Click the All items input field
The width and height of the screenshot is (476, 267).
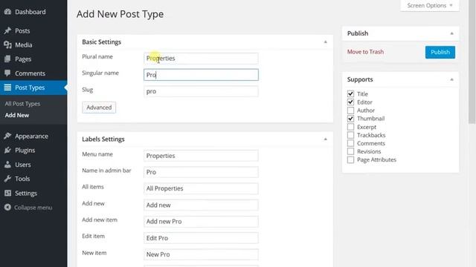[x=201, y=188]
